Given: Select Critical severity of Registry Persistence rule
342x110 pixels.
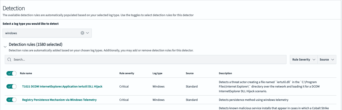Looking at the screenshot, I should click(x=124, y=100).
